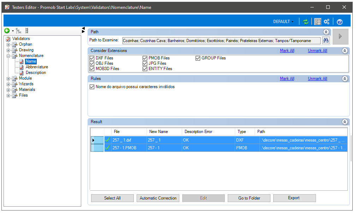Select Abbreviature in the tree
Screen dimensions: 358x213
pyautogui.click(x=37, y=67)
